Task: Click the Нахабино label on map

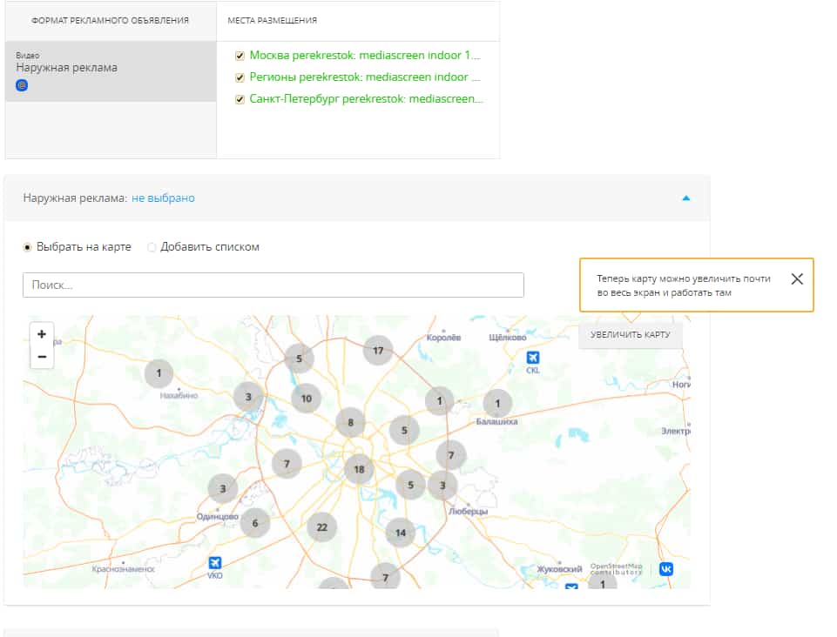Action: pos(179,396)
